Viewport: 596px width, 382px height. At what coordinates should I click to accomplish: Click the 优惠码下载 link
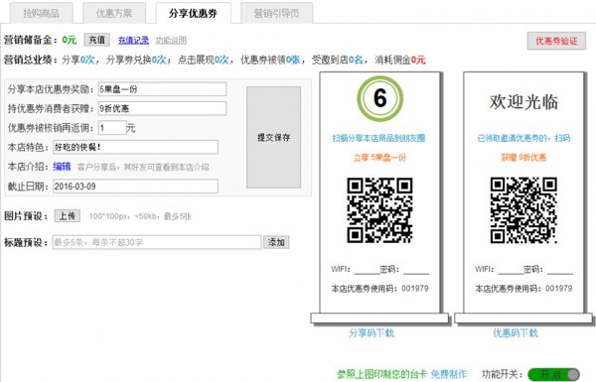516,333
